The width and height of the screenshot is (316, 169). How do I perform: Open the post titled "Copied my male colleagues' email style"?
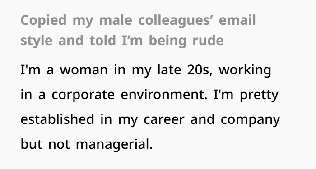coord(138,30)
